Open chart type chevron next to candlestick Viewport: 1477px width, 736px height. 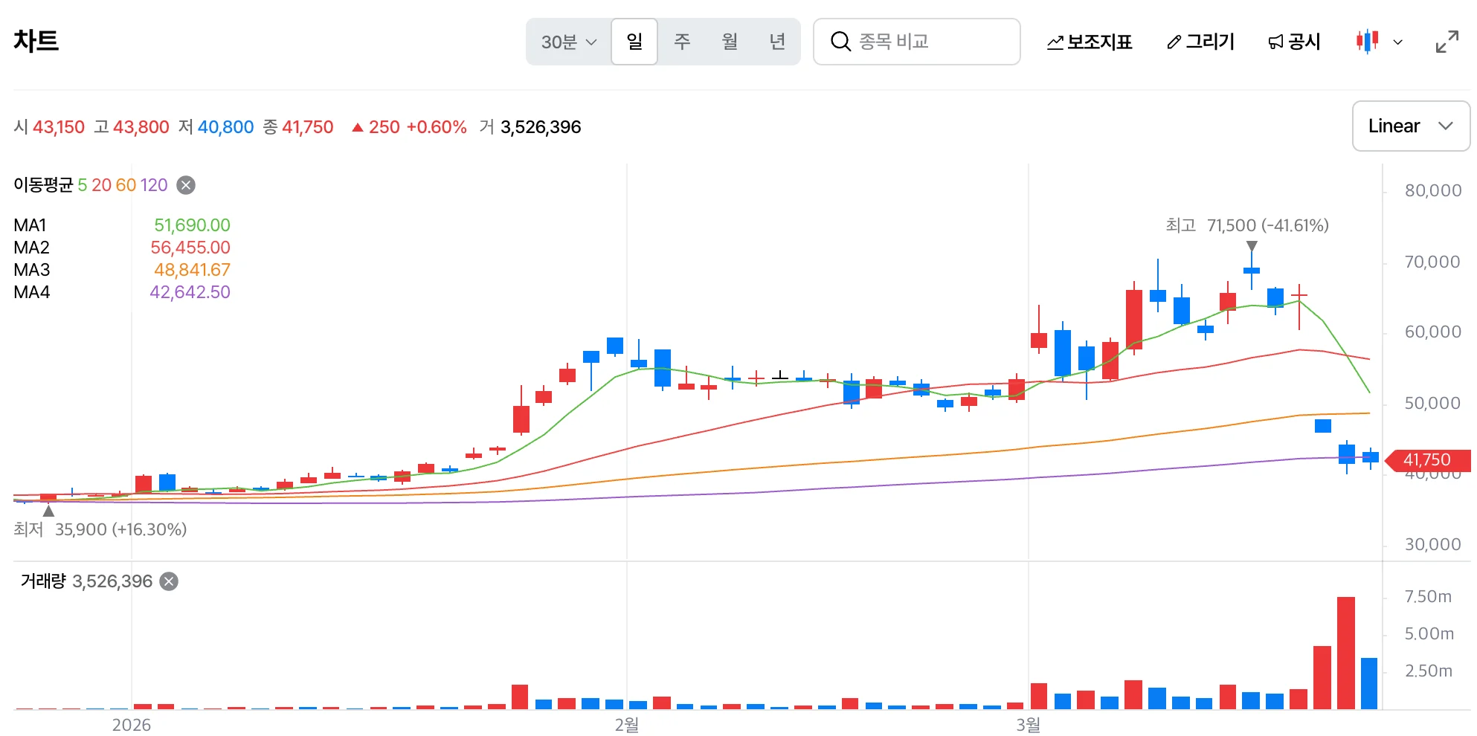(x=1397, y=42)
